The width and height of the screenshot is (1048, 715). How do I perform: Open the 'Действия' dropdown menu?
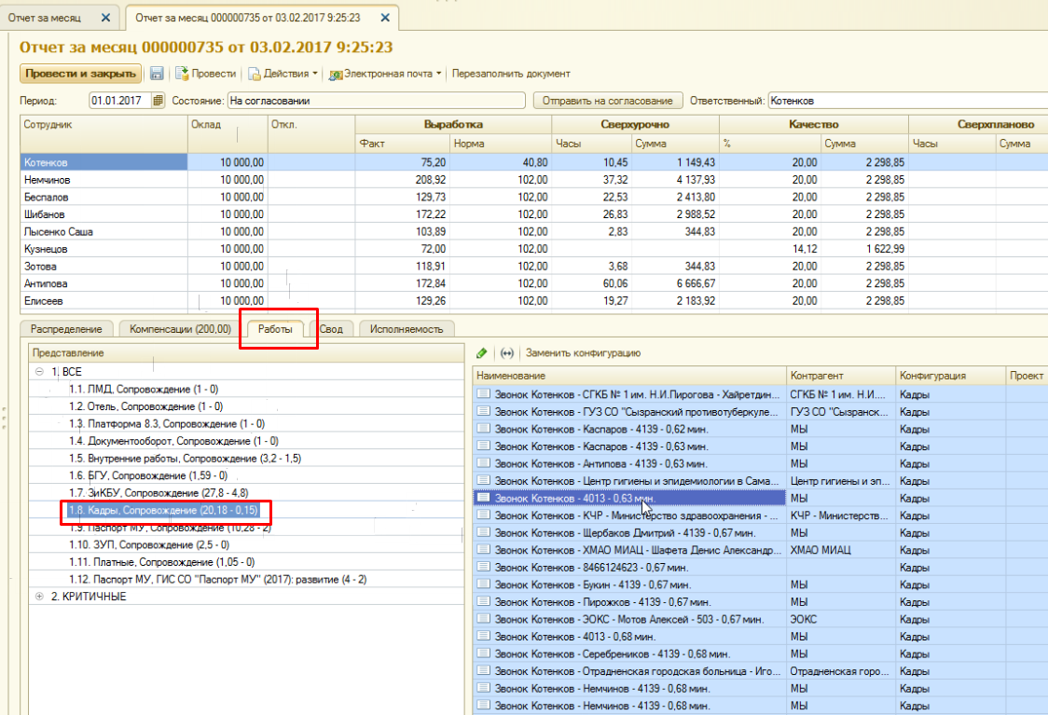pos(284,74)
